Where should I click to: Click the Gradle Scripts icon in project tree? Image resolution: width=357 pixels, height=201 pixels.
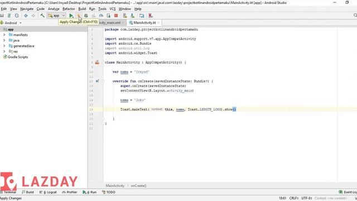pyautogui.click(x=5, y=57)
